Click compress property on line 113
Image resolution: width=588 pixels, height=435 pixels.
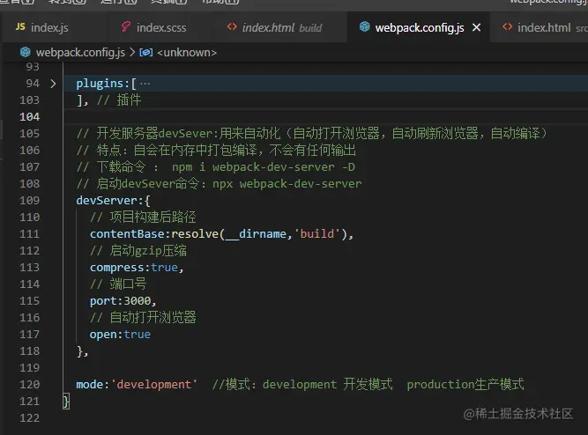pos(117,268)
